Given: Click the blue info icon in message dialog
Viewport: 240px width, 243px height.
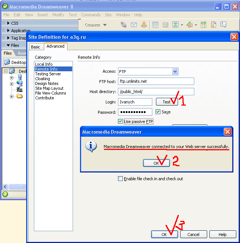Looking at the screenshot, I should click(91, 146).
